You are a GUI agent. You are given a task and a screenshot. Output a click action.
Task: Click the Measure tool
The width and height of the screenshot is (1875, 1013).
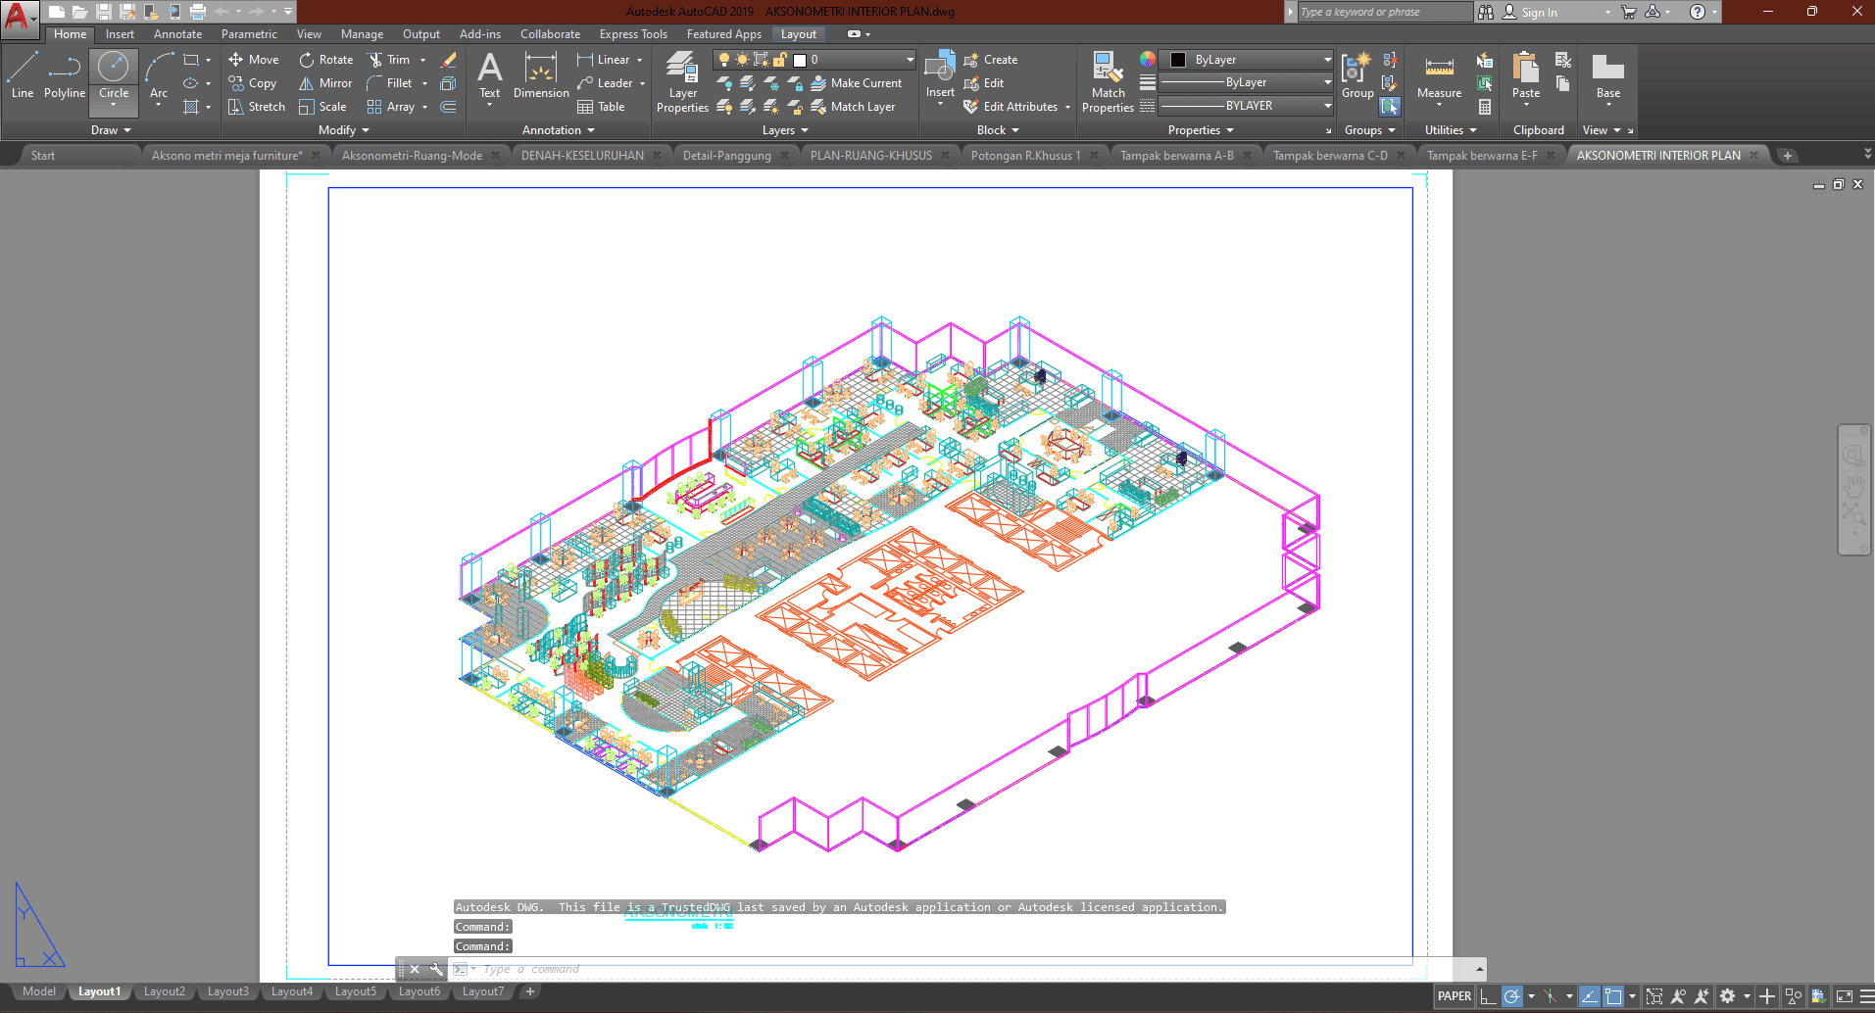click(1439, 76)
